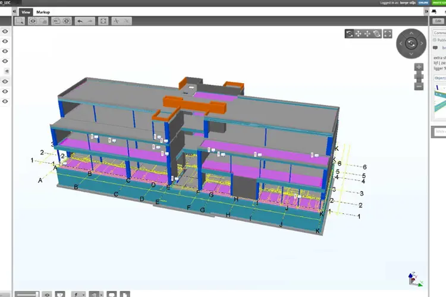Activate the orbit rotate mode icon
This screenshot has width=446, height=297.
(349, 34)
